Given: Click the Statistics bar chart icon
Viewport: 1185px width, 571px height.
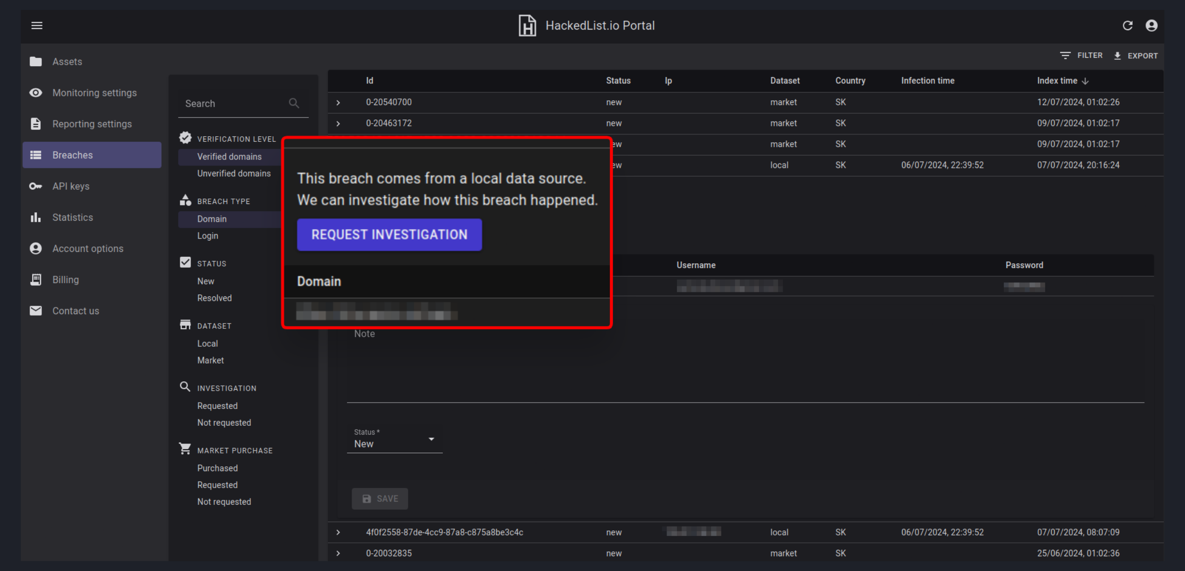Looking at the screenshot, I should [x=36, y=217].
